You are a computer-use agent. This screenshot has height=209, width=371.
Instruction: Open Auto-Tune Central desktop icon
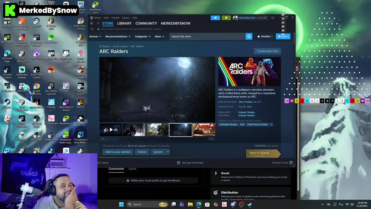click(37, 73)
